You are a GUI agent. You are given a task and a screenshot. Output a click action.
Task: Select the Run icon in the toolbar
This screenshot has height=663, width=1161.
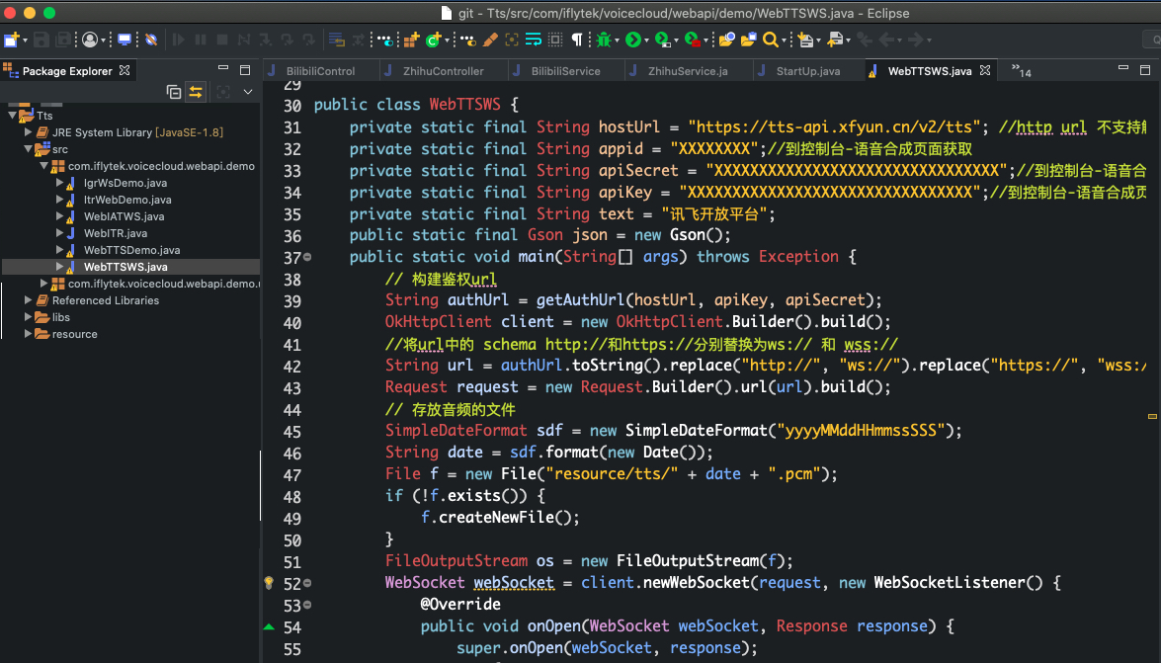click(632, 40)
